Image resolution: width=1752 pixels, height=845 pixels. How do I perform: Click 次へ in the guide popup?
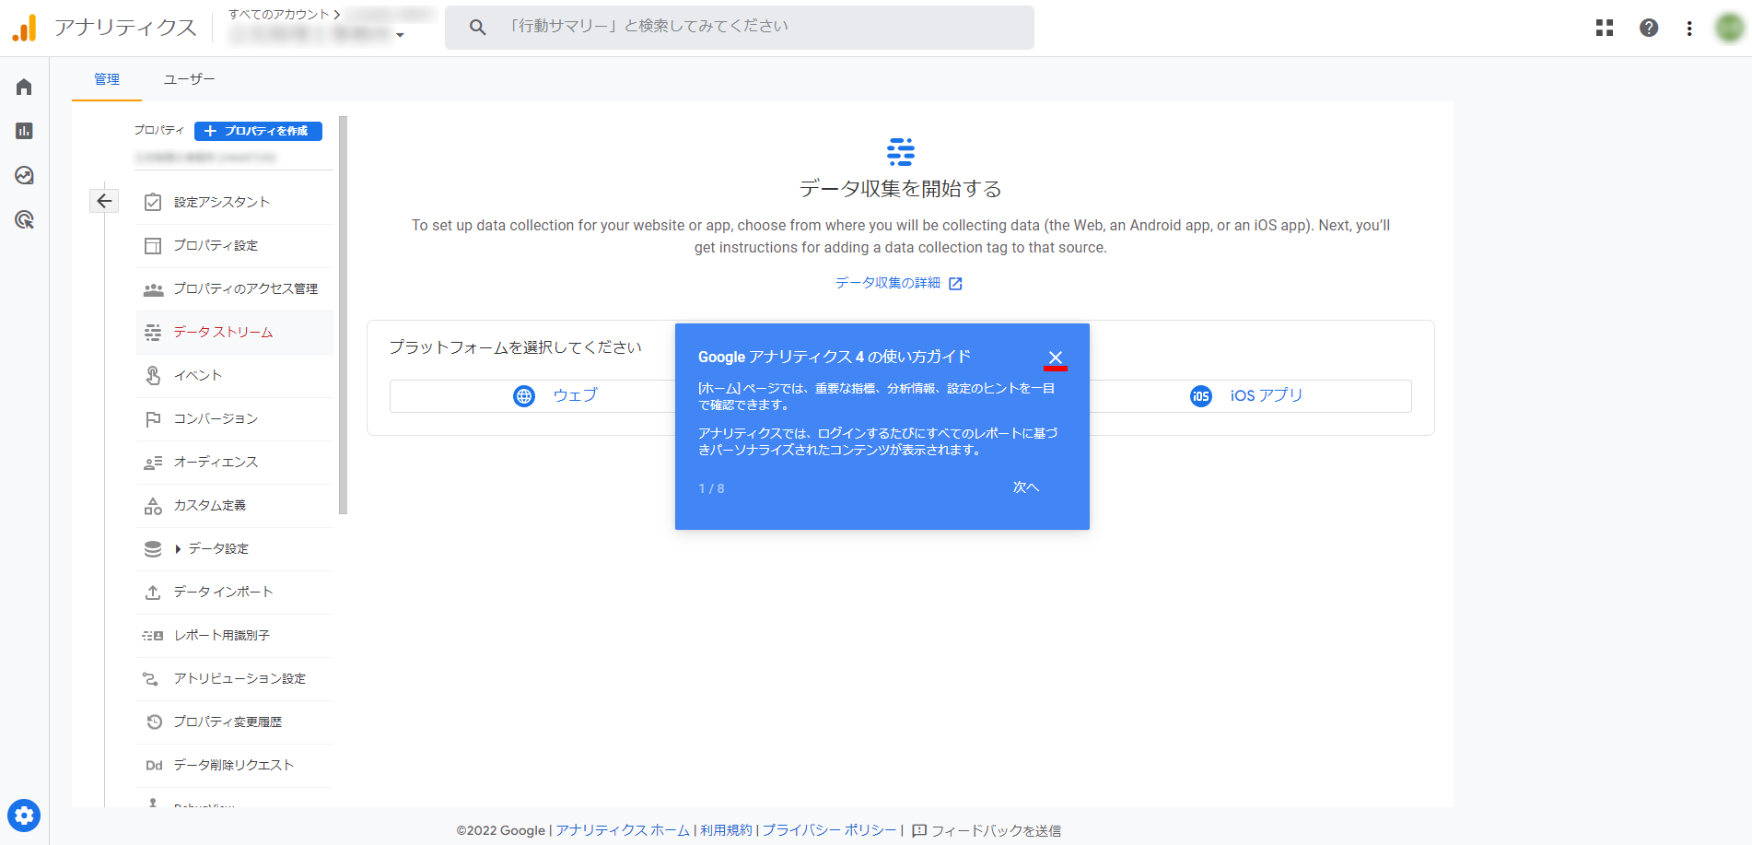[1025, 487]
